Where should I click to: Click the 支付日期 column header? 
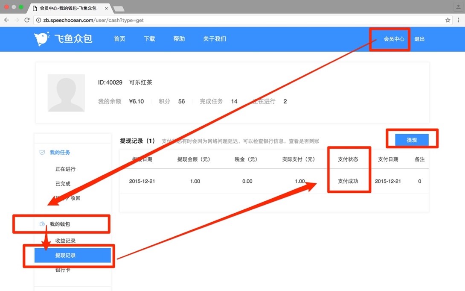388,159
